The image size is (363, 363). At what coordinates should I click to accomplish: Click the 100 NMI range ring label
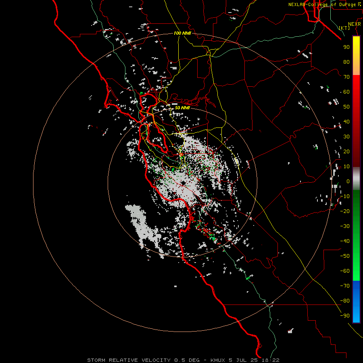pyautogui.click(x=182, y=33)
